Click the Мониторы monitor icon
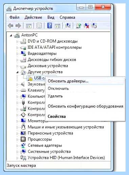 click(23, 121)
